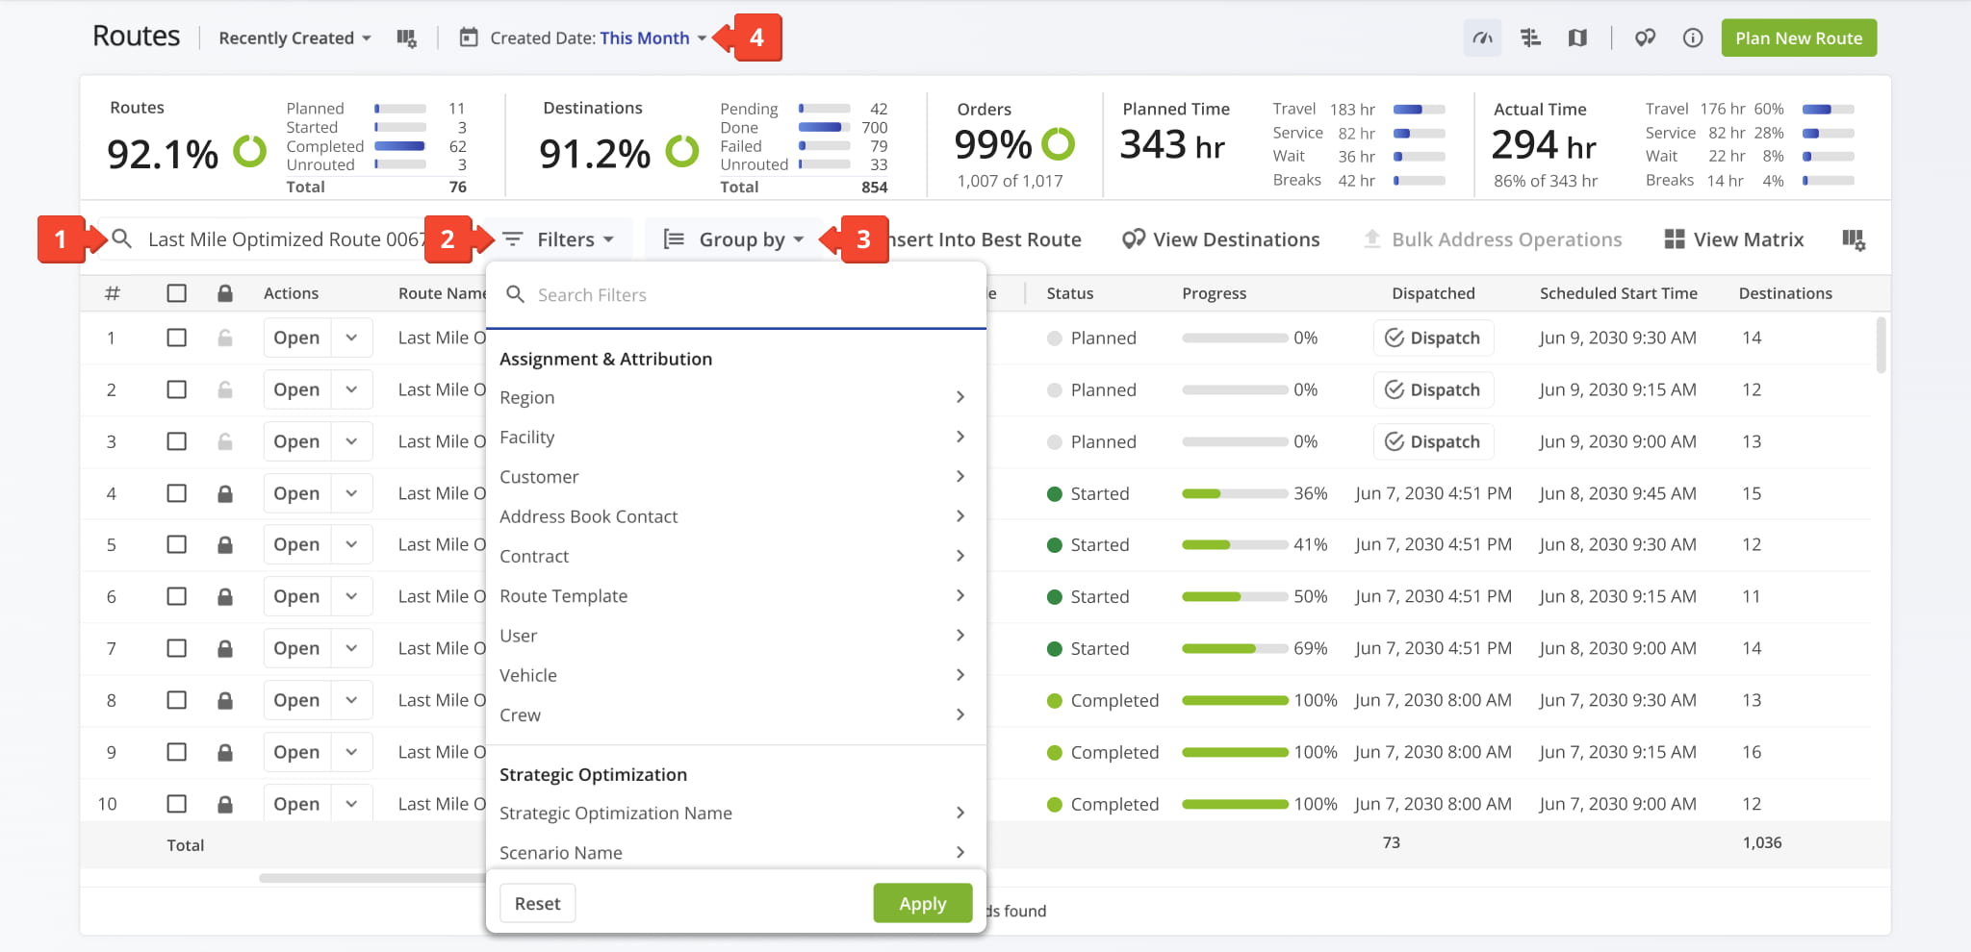Click the destinations pin icon in the top header
Viewport: 1971px width, 952px height.
click(1645, 38)
